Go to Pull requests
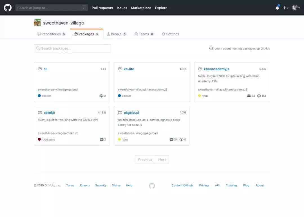The width and height of the screenshot is (304, 217). pos(102,8)
